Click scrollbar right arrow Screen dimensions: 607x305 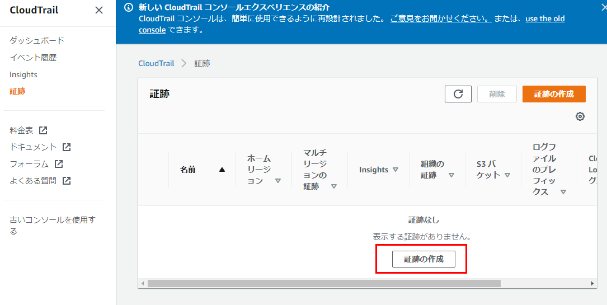click(x=592, y=284)
